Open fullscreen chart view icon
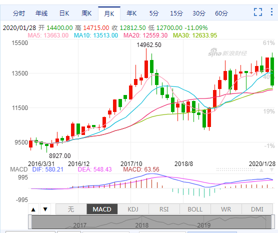This screenshot has height=233, width=278. tap(258, 12)
